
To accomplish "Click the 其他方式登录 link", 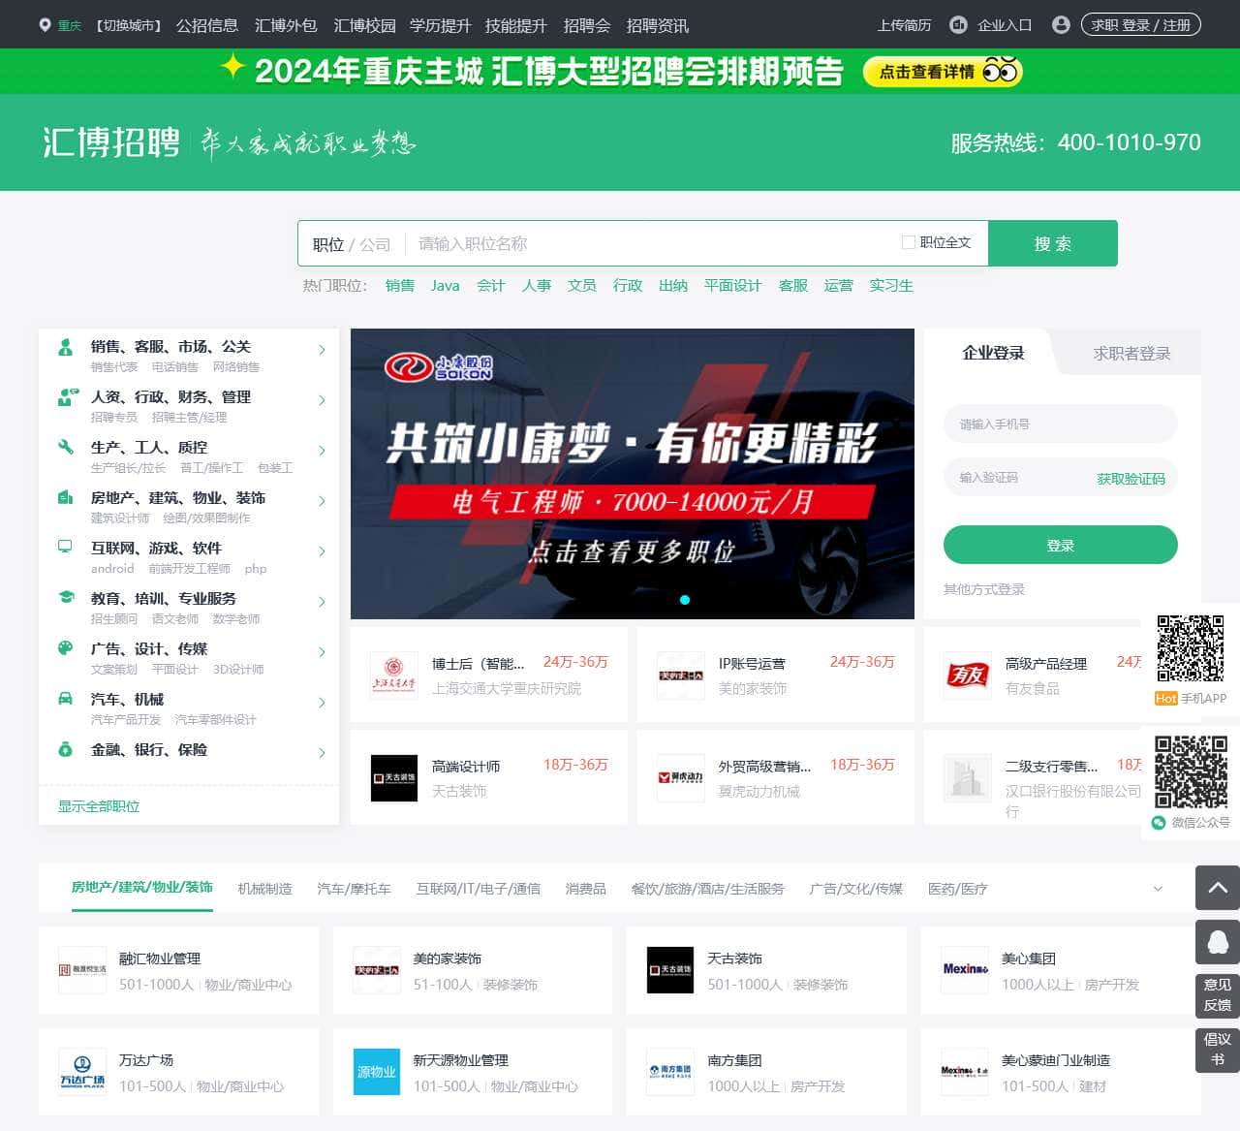I will (x=984, y=589).
